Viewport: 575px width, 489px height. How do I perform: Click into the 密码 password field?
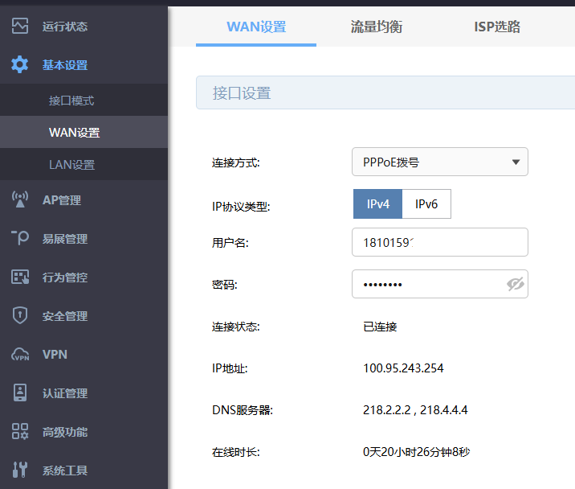pos(426,284)
